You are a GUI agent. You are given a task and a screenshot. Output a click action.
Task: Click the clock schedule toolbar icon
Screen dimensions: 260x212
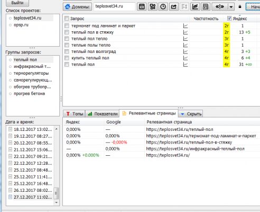pos(163,7)
